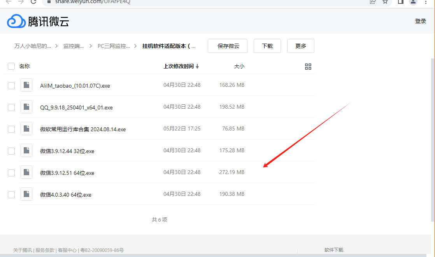Click file name 微软常用运行库合集 2024.08.14.exe
The width and height of the screenshot is (435, 257).
[x=82, y=129]
